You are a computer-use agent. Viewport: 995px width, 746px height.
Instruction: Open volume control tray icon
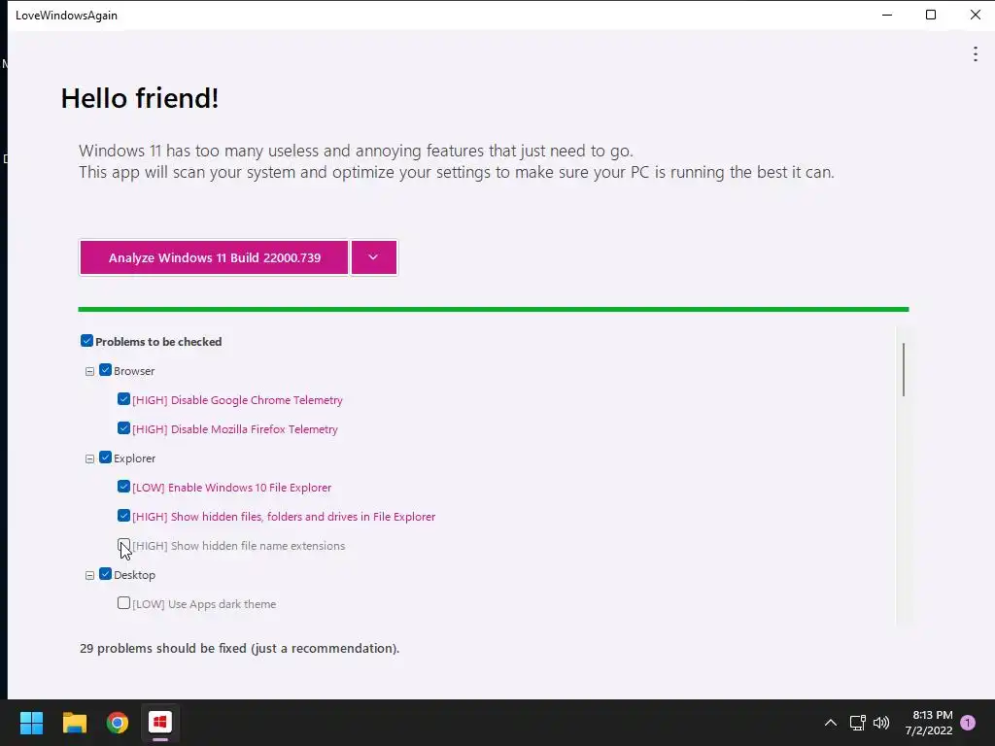(881, 723)
